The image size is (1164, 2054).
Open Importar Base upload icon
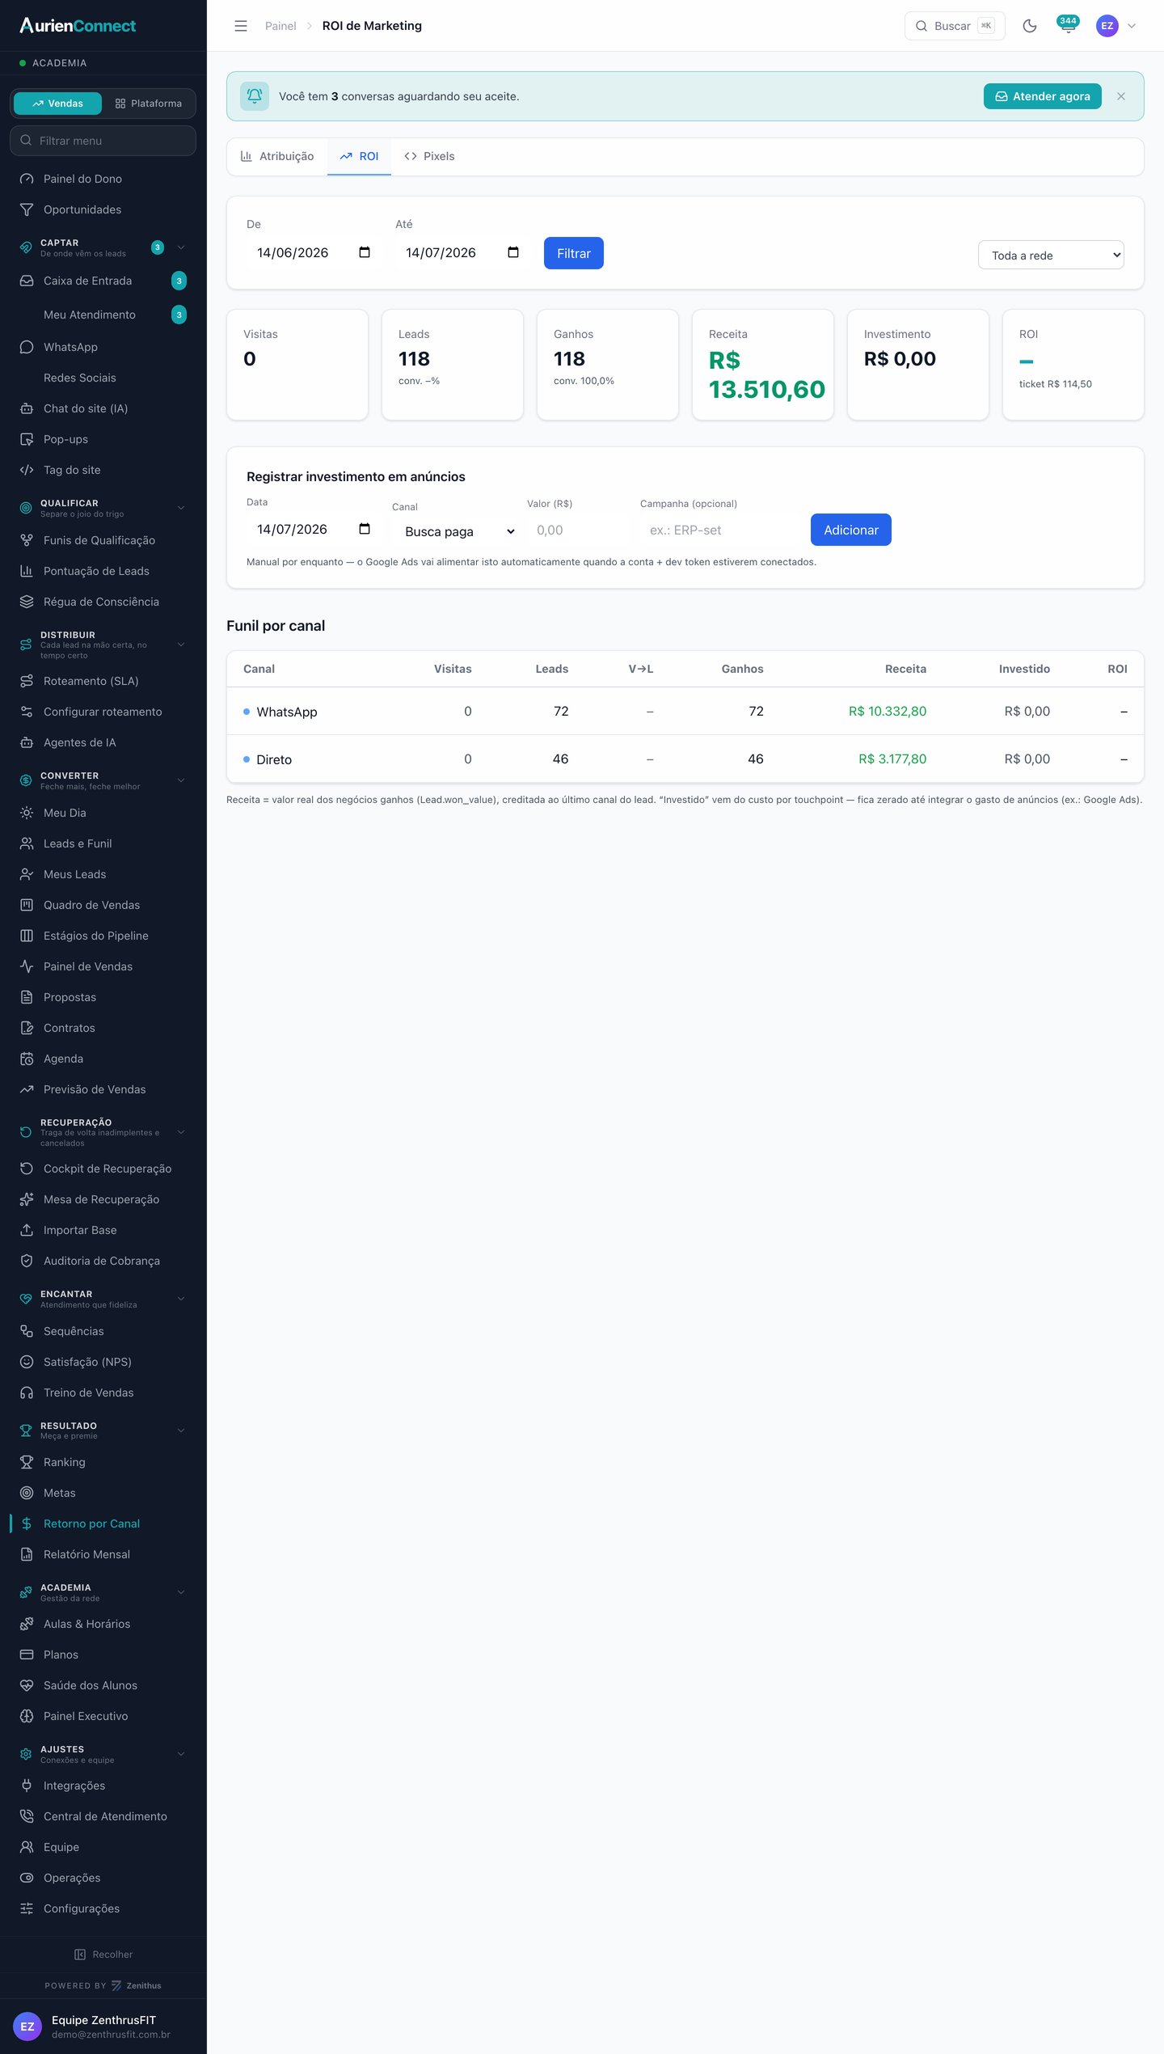[x=27, y=1230]
